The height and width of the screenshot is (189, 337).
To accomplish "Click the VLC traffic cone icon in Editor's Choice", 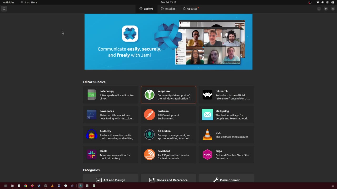I will 207,135.
